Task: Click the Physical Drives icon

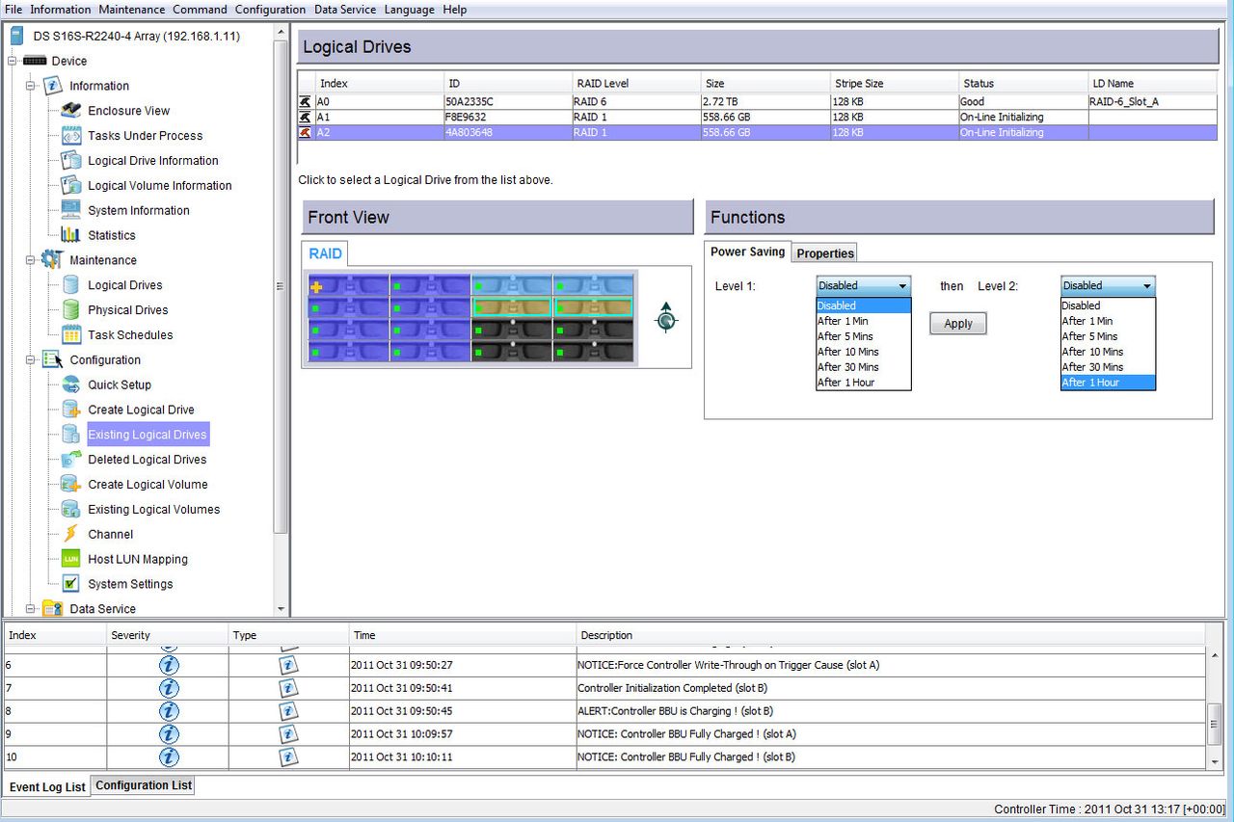Action: coord(70,310)
